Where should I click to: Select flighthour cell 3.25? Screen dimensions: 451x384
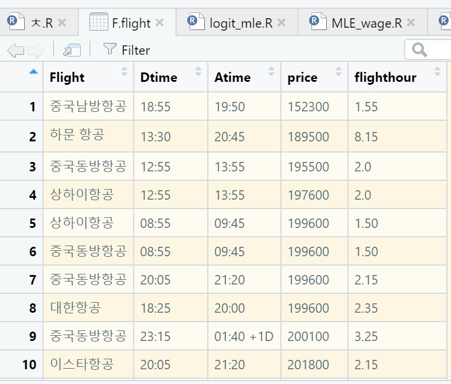[397, 336]
